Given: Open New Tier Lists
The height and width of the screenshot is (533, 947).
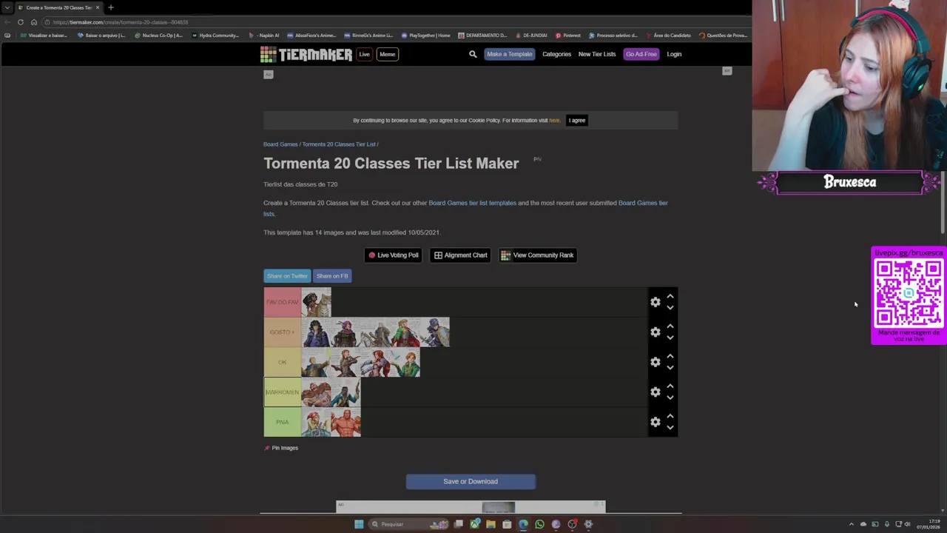Looking at the screenshot, I should coord(597,54).
